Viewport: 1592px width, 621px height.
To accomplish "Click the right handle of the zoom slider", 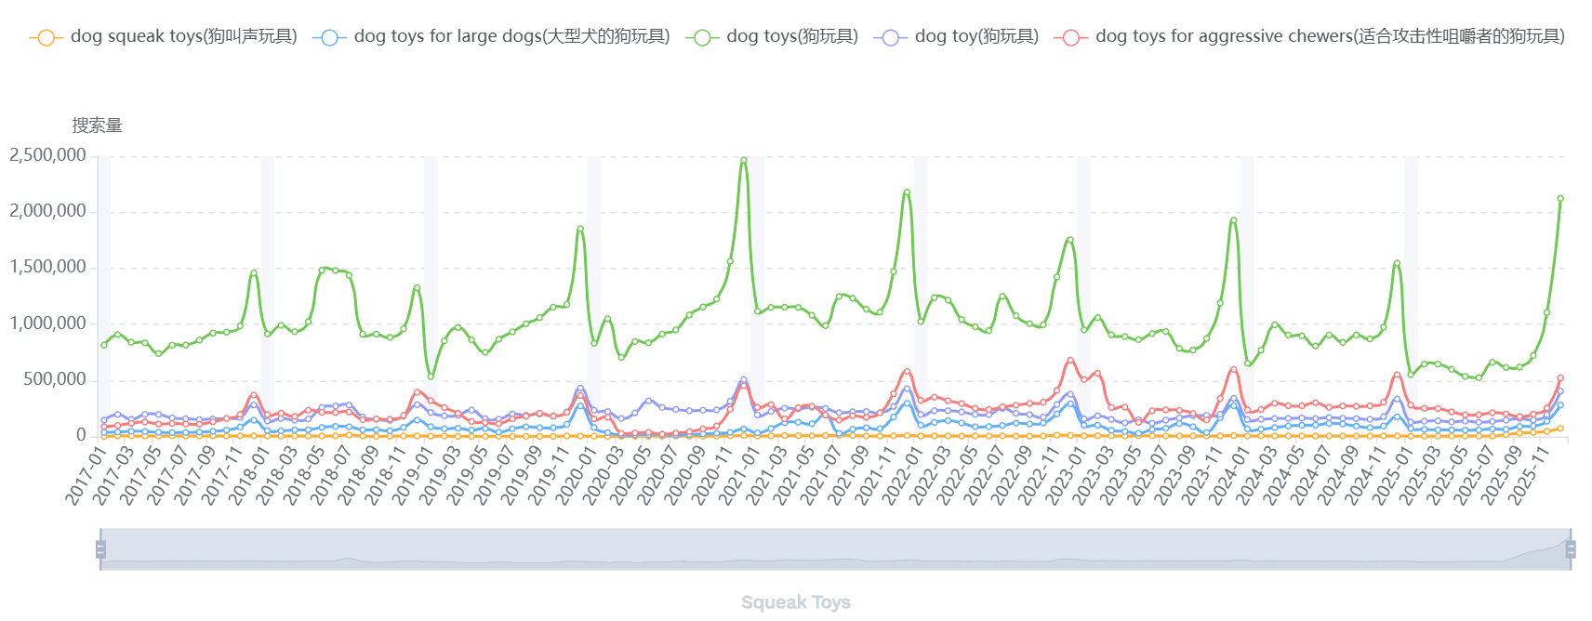I will (x=1571, y=549).
